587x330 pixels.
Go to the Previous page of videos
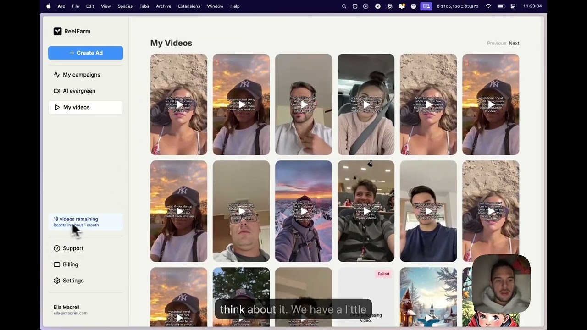click(496, 43)
